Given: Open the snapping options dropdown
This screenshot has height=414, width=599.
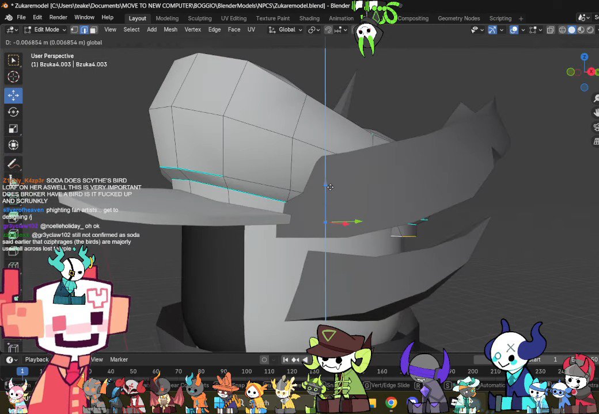Looking at the screenshot, I should pos(341,30).
